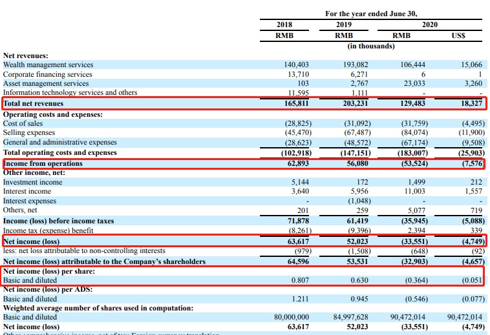Select investment income value 5,144

pyautogui.click(x=300, y=182)
